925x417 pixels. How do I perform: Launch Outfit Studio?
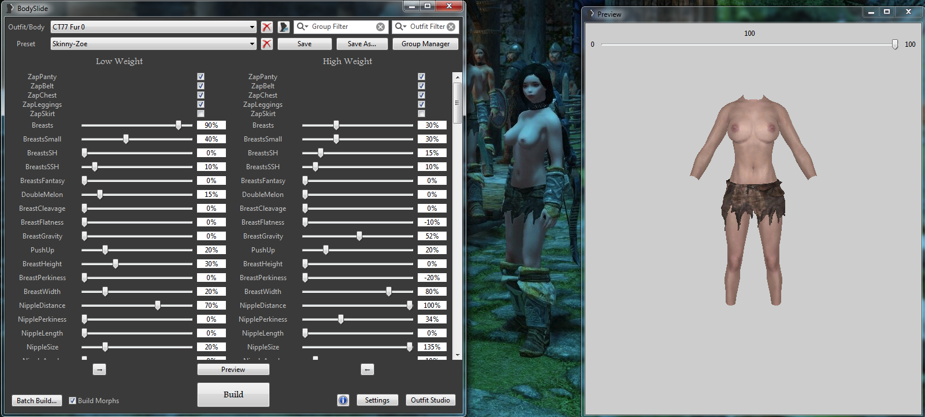tap(430, 400)
